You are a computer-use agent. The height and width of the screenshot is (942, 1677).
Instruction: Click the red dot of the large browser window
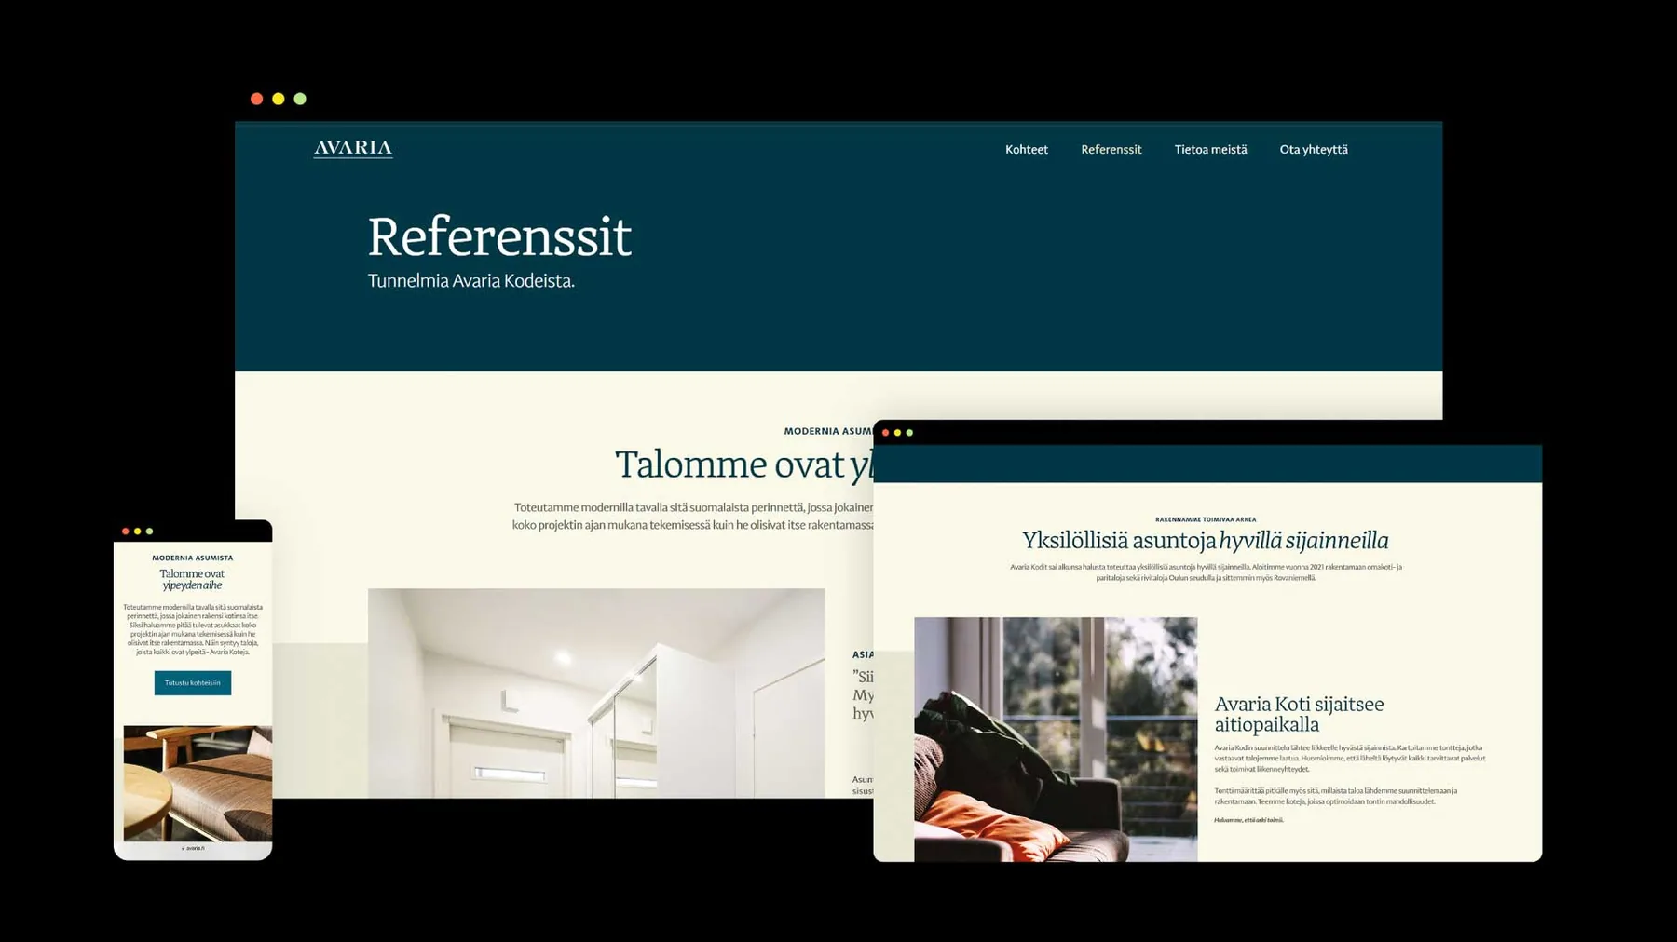(257, 99)
